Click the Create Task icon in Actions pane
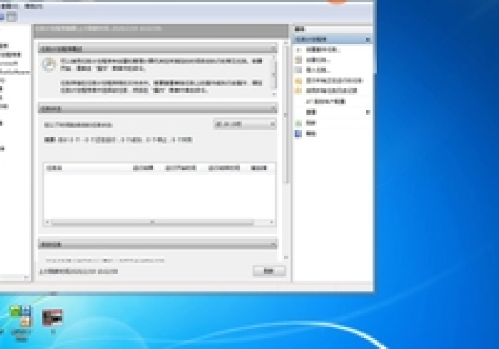The width and height of the screenshot is (499, 349). click(298, 61)
